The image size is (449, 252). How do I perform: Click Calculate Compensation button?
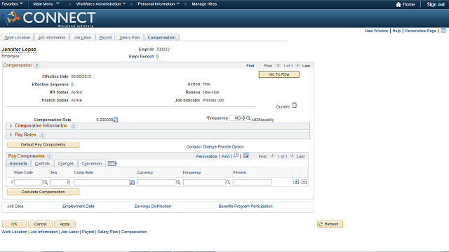[43, 192]
